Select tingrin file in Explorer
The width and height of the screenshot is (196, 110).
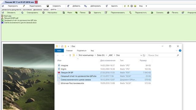(x=104, y=69)
